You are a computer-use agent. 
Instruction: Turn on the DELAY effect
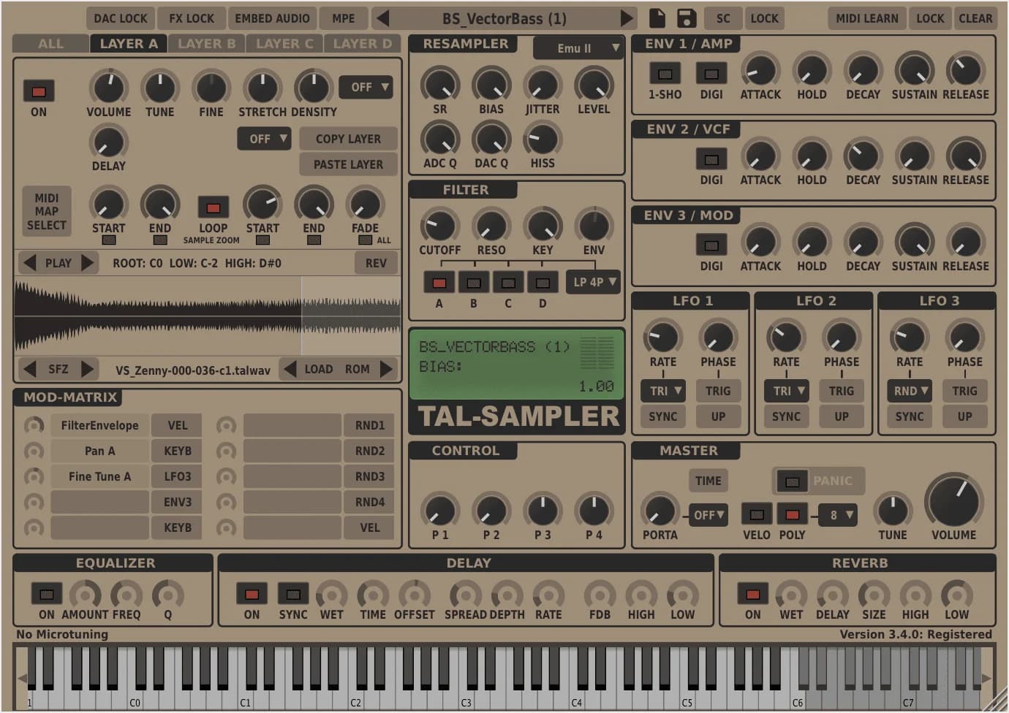pyautogui.click(x=252, y=595)
